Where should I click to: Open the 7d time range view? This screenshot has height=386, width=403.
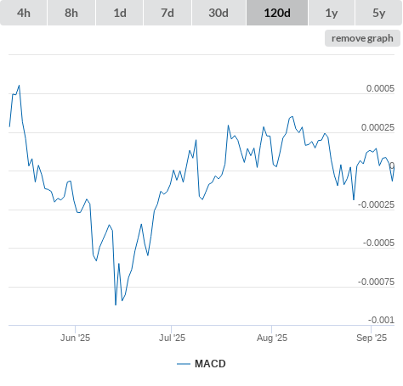[167, 13]
